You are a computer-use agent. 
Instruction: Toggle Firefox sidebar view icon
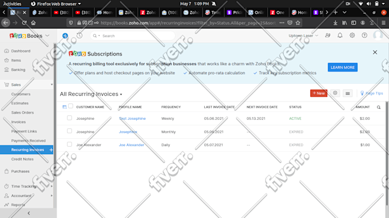pyautogui.click(x=354, y=23)
